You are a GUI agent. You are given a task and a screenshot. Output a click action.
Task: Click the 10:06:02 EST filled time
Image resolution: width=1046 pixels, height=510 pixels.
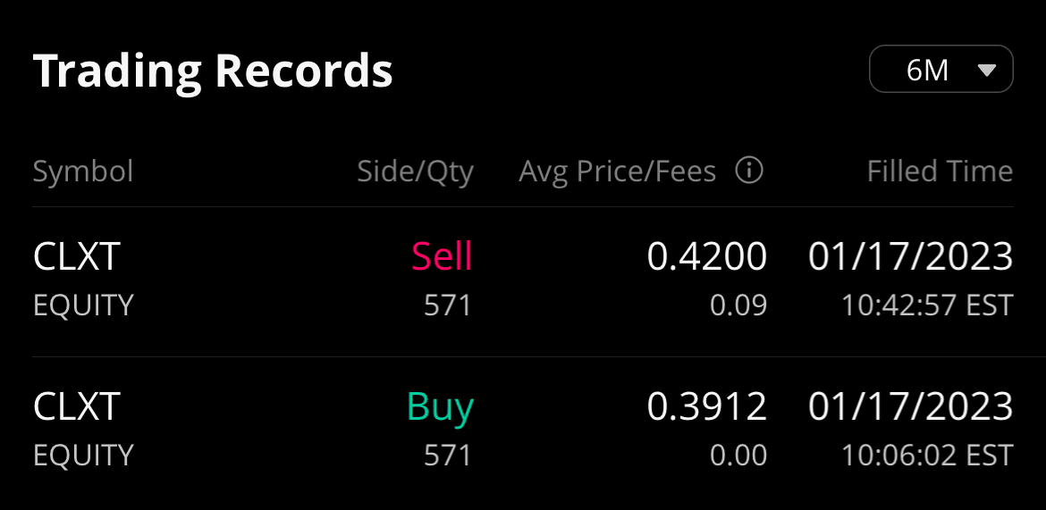[x=927, y=456]
